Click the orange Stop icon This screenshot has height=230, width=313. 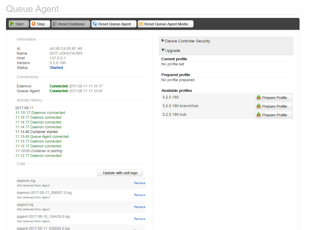tap(33, 24)
